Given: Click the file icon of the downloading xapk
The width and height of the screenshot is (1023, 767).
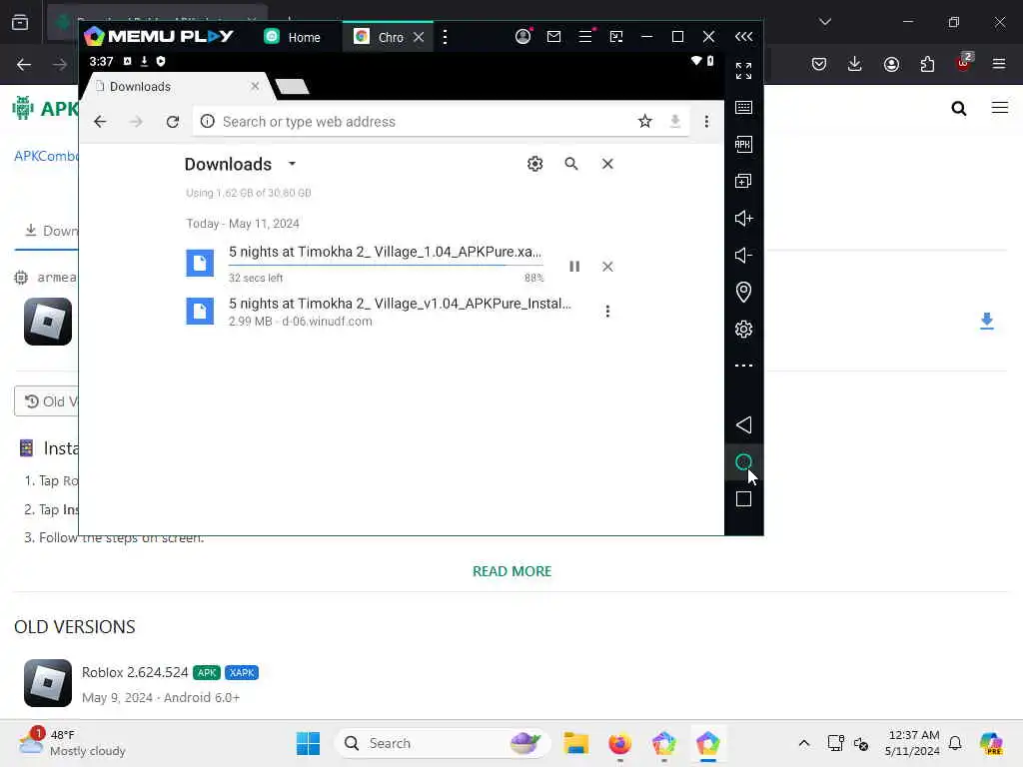Looking at the screenshot, I should click(200, 263).
